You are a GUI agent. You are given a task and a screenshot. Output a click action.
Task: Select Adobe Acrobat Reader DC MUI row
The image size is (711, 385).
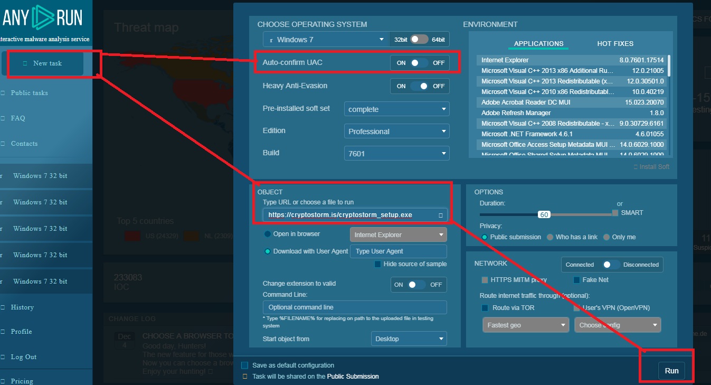[x=572, y=102]
